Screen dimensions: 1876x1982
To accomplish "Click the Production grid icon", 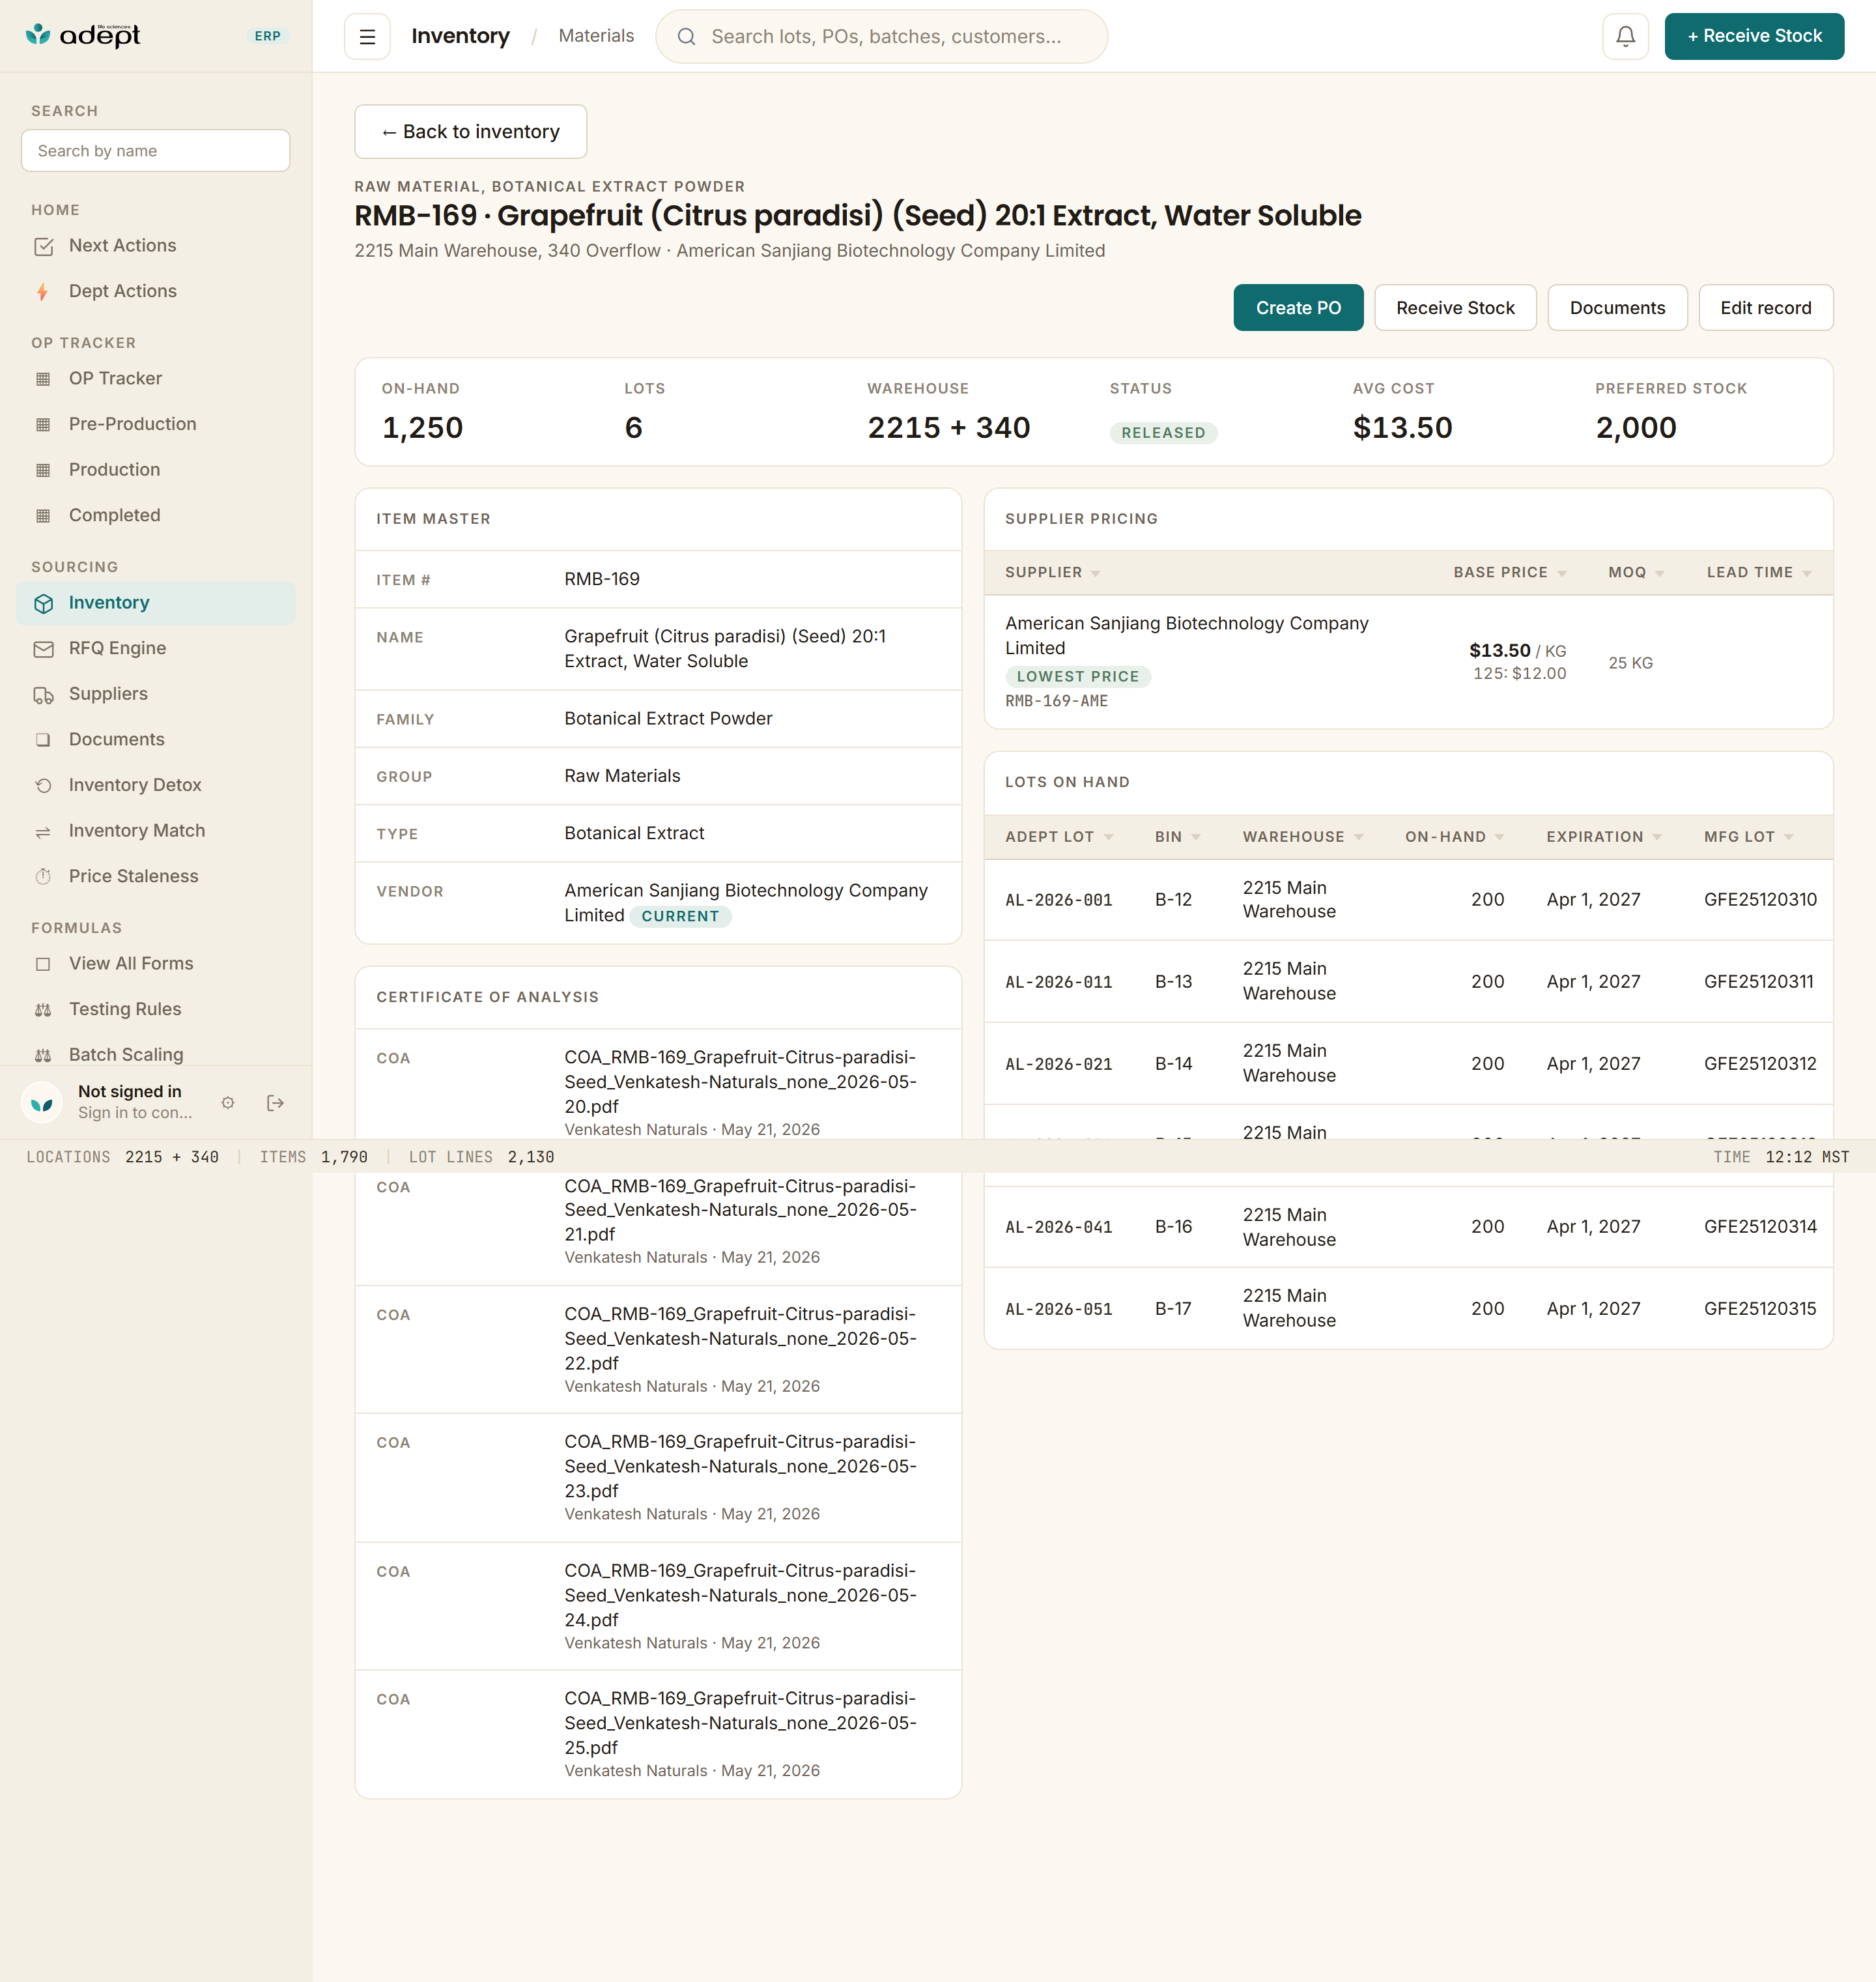I will 43,470.
